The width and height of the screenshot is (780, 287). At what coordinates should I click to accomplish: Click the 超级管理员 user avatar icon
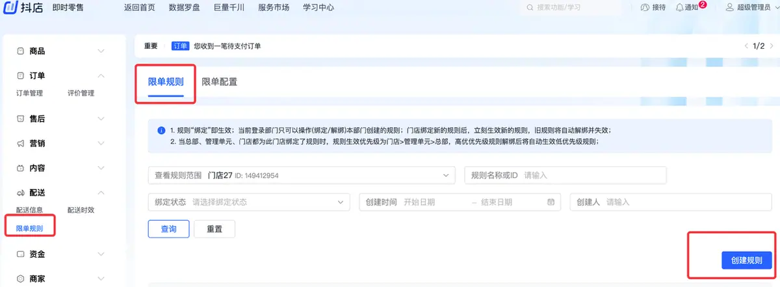(730, 8)
